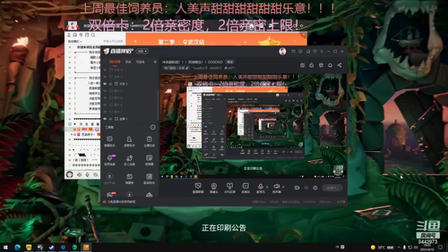This screenshot has height=252, width=448.
Task: Show the hidden layer 文本 3
Action: 105,77
